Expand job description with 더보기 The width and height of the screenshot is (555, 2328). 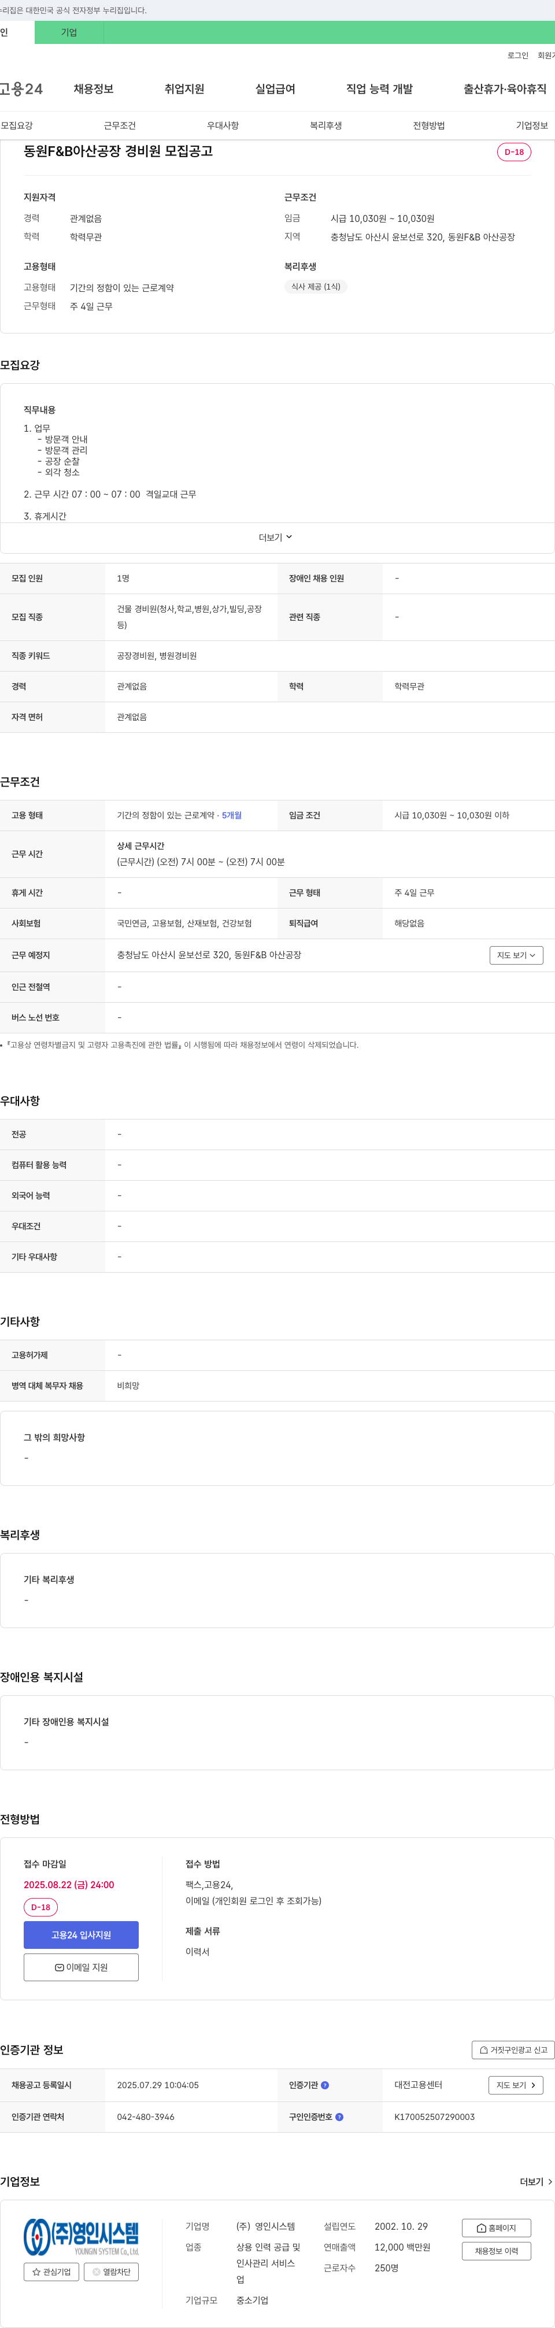coord(276,537)
